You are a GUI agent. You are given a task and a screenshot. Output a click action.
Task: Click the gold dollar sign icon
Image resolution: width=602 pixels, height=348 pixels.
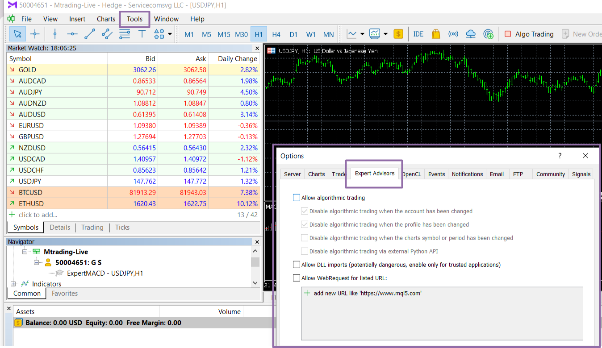pyautogui.click(x=398, y=34)
